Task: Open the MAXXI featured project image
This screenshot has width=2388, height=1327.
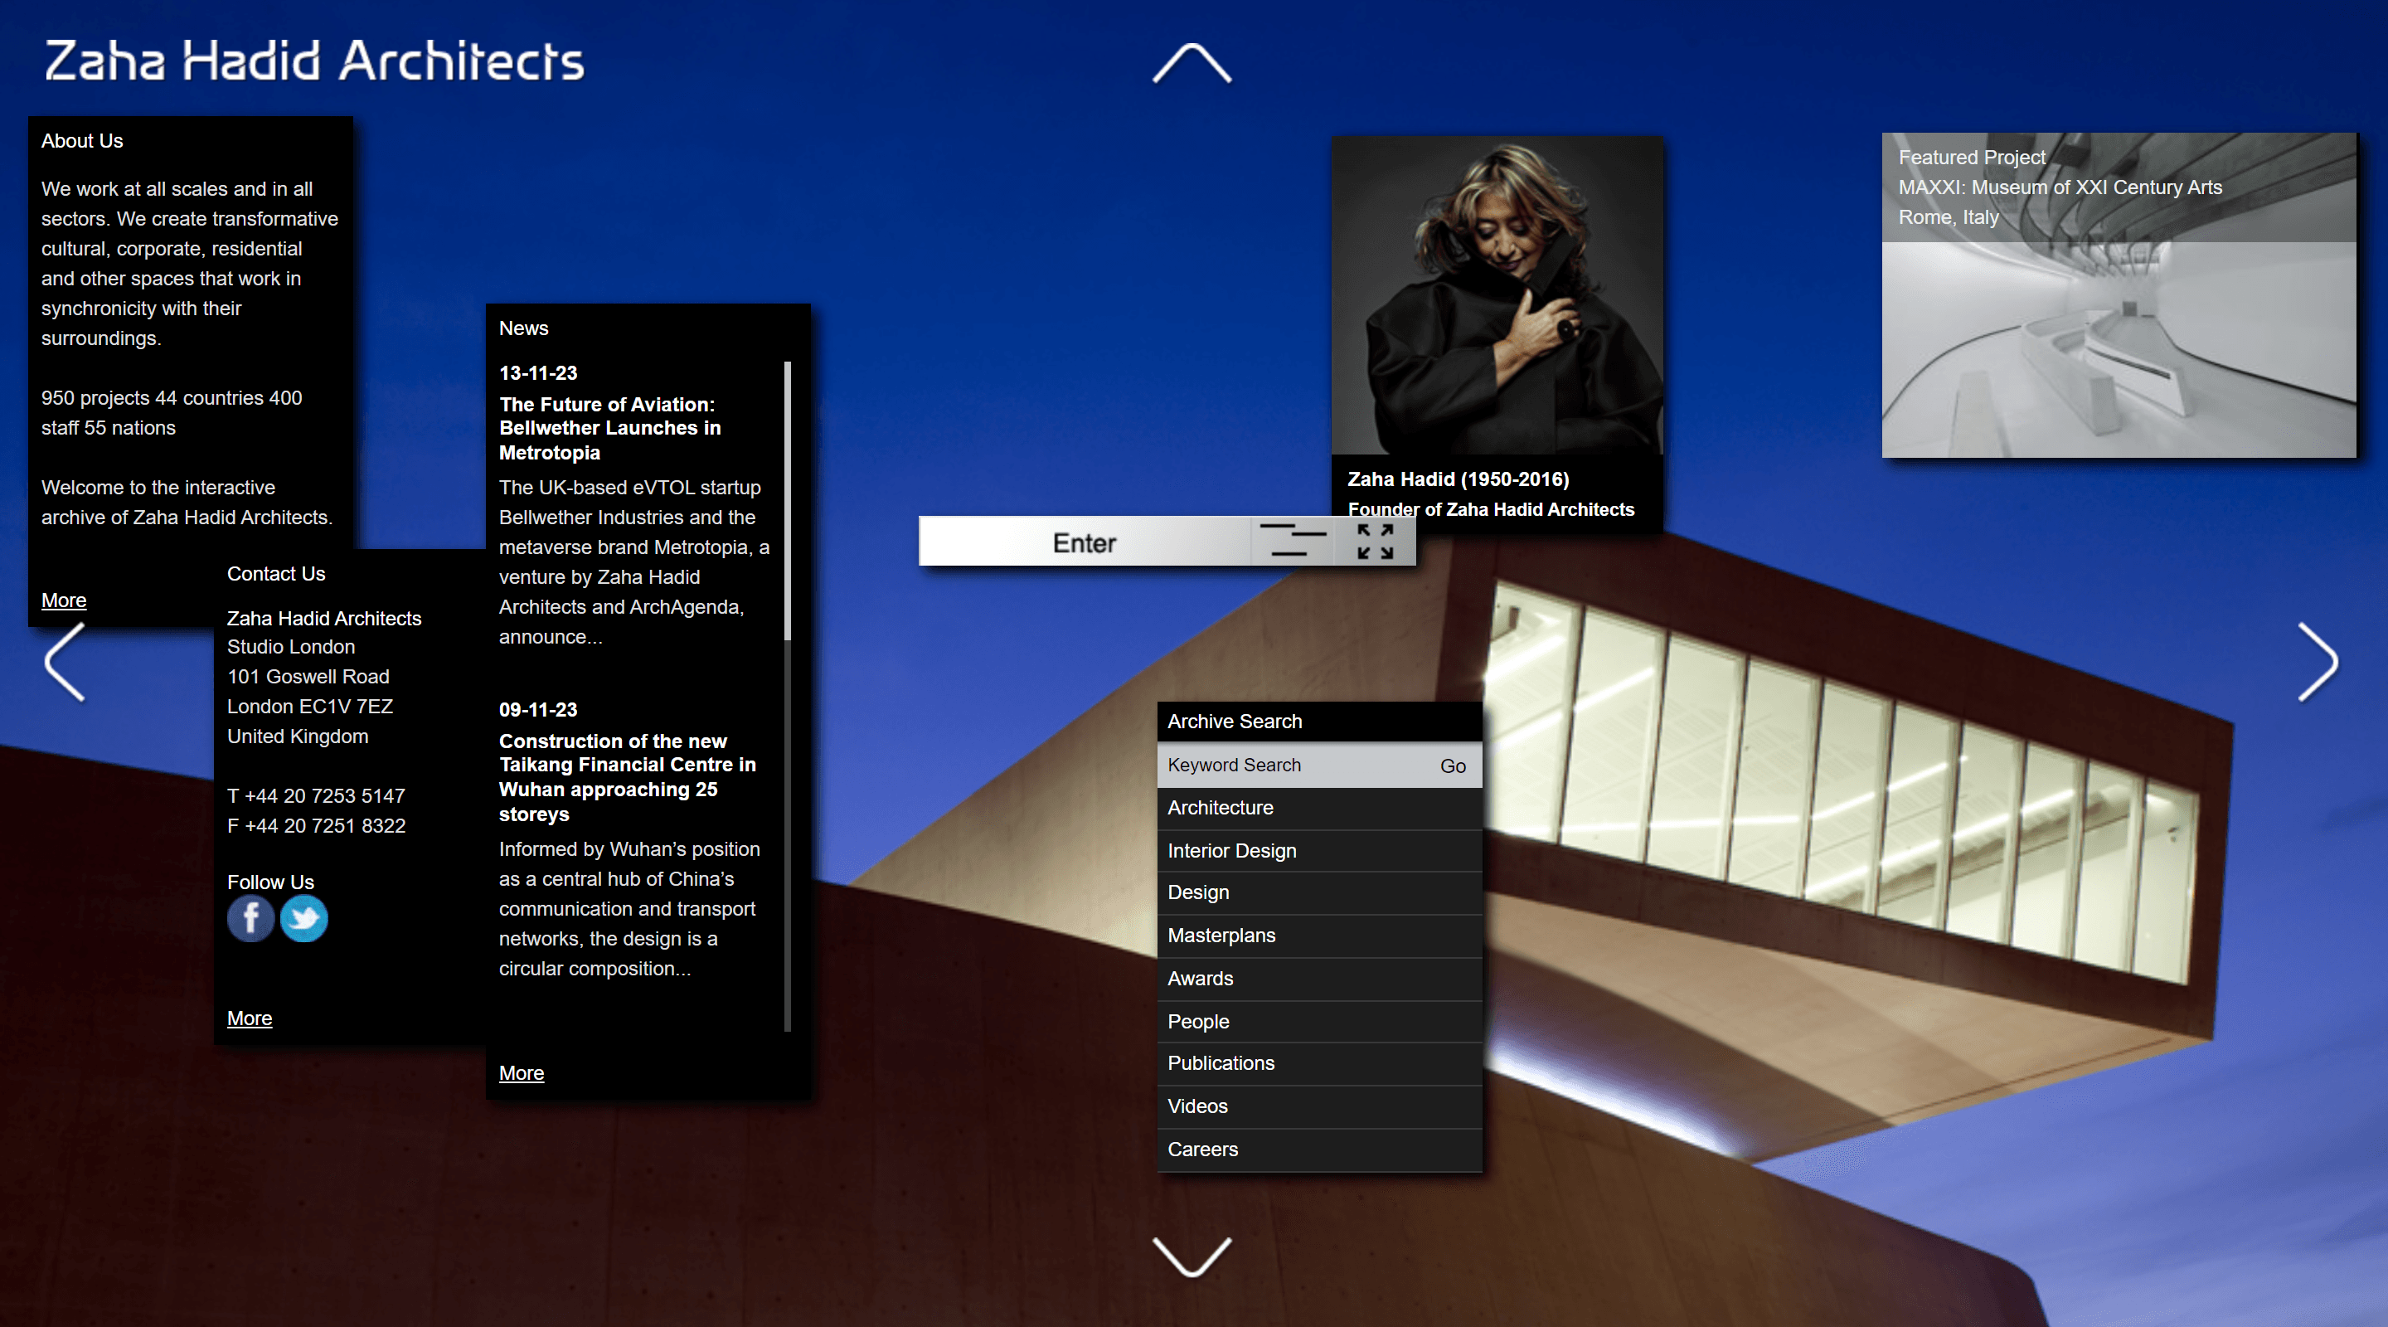Action: pos(2119,297)
